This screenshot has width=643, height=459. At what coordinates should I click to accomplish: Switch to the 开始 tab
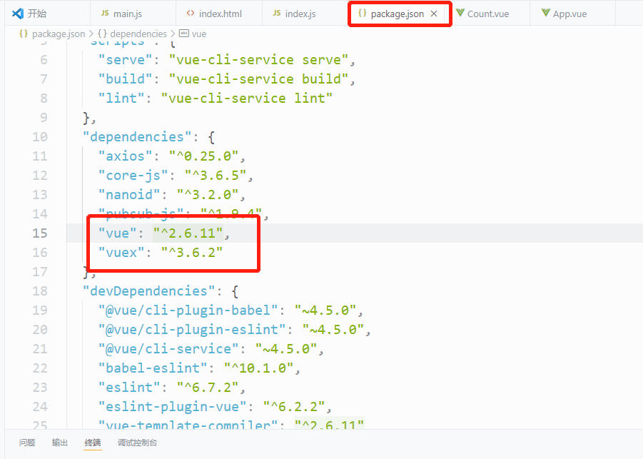pos(36,12)
